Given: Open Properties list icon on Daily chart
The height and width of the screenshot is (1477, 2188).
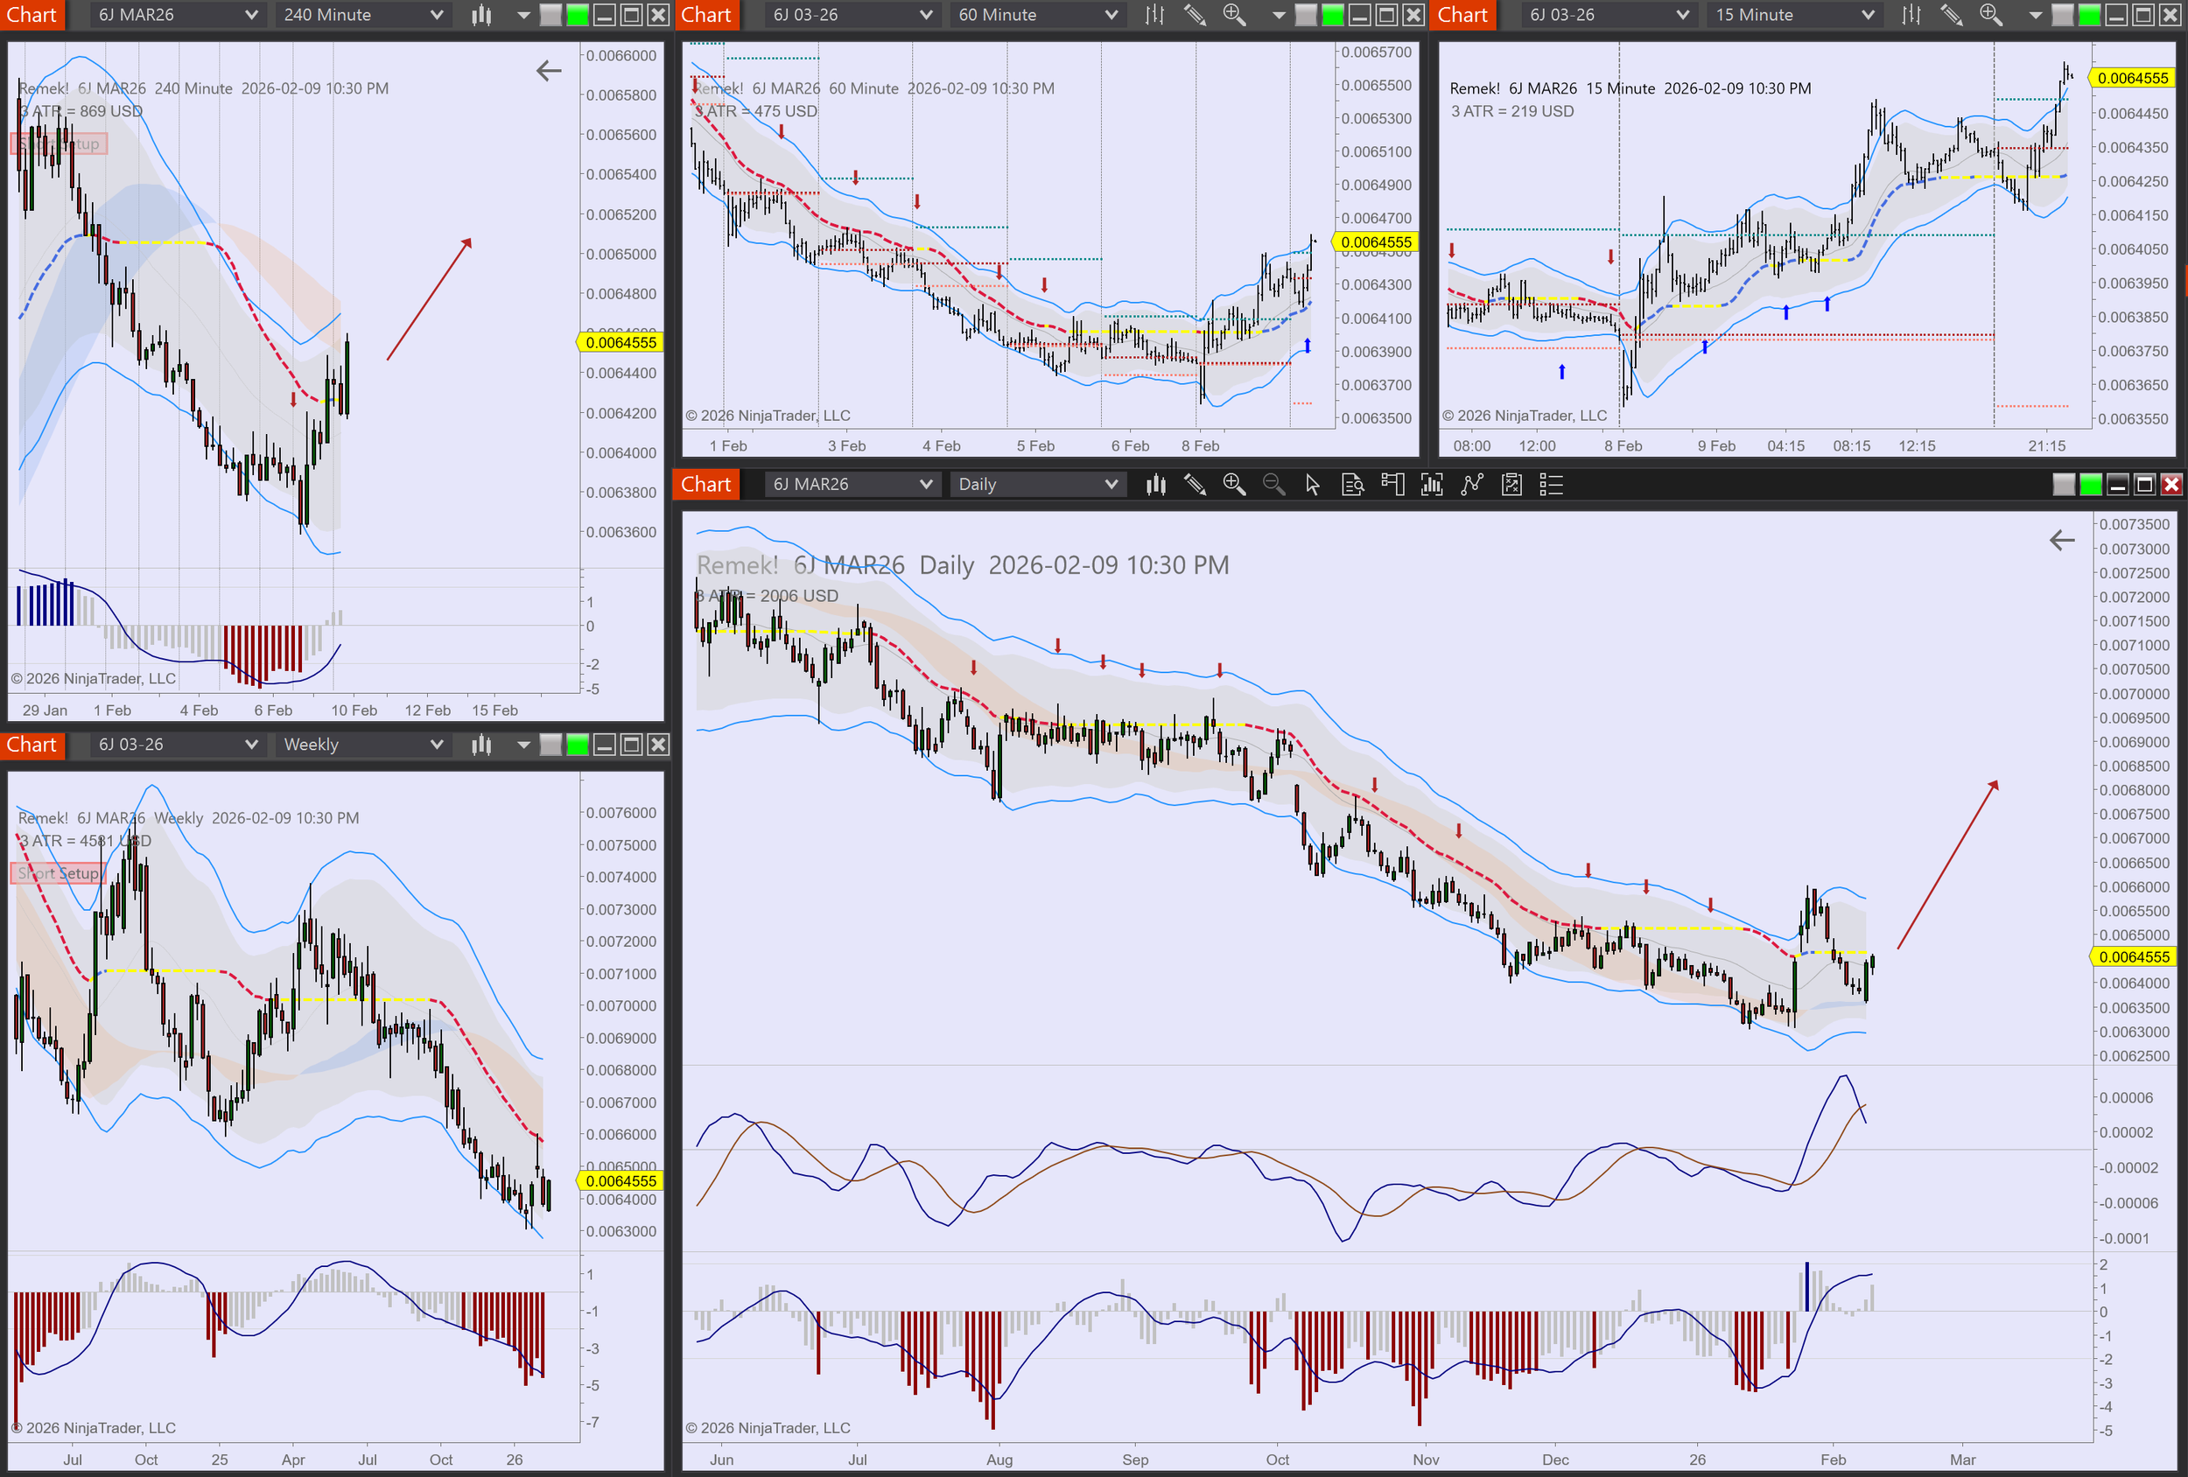Looking at the screenshot, I should click(1551, 484).
